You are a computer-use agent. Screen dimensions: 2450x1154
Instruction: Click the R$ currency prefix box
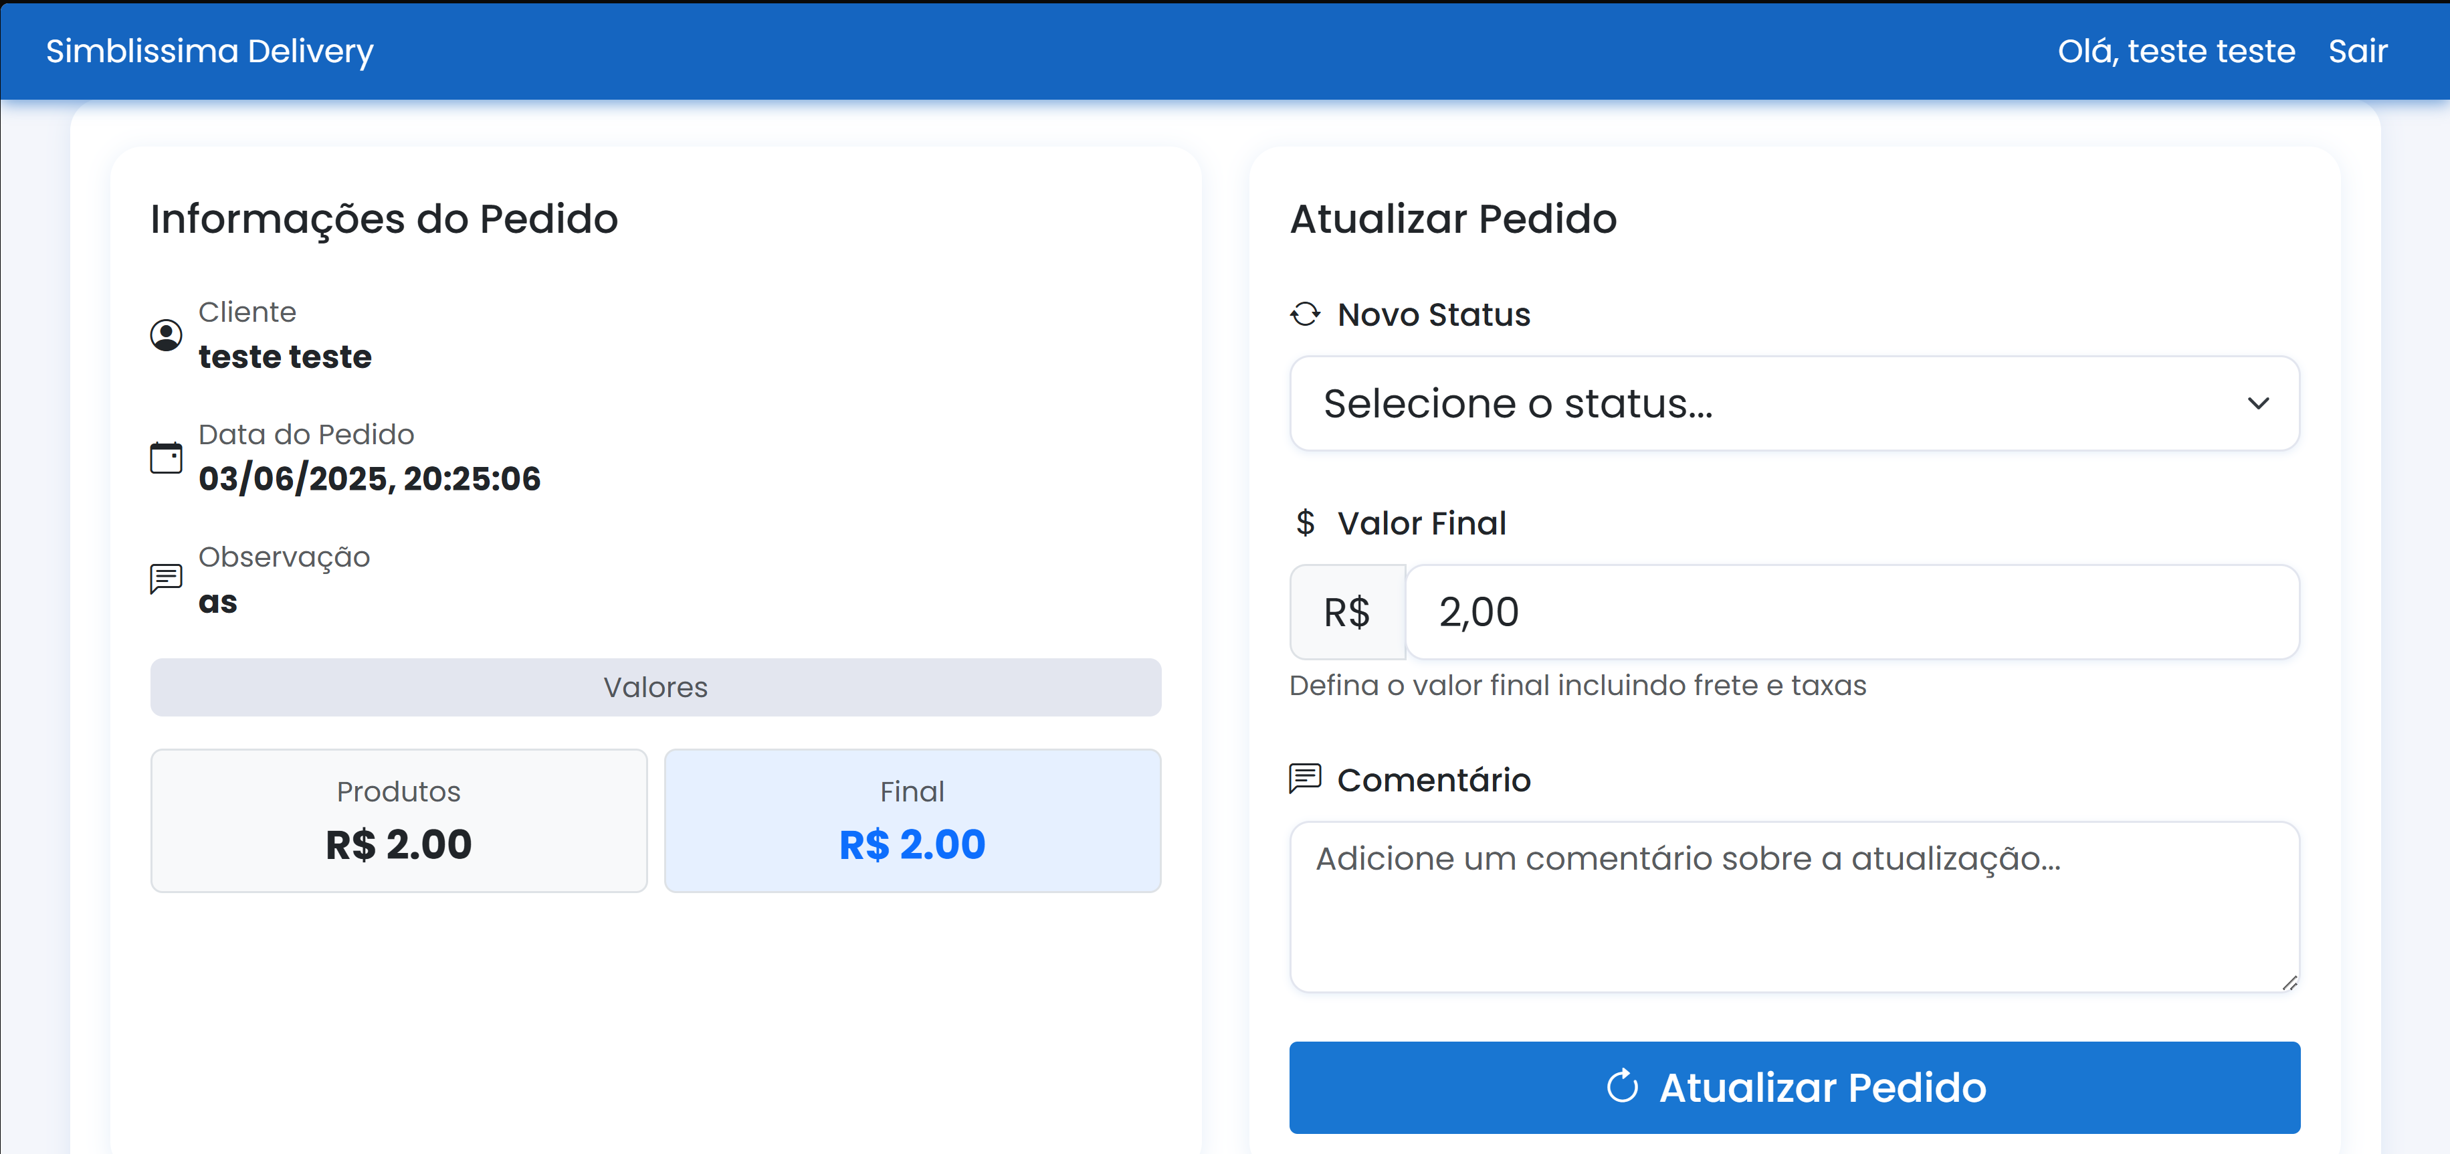[x=1347, y=611]
